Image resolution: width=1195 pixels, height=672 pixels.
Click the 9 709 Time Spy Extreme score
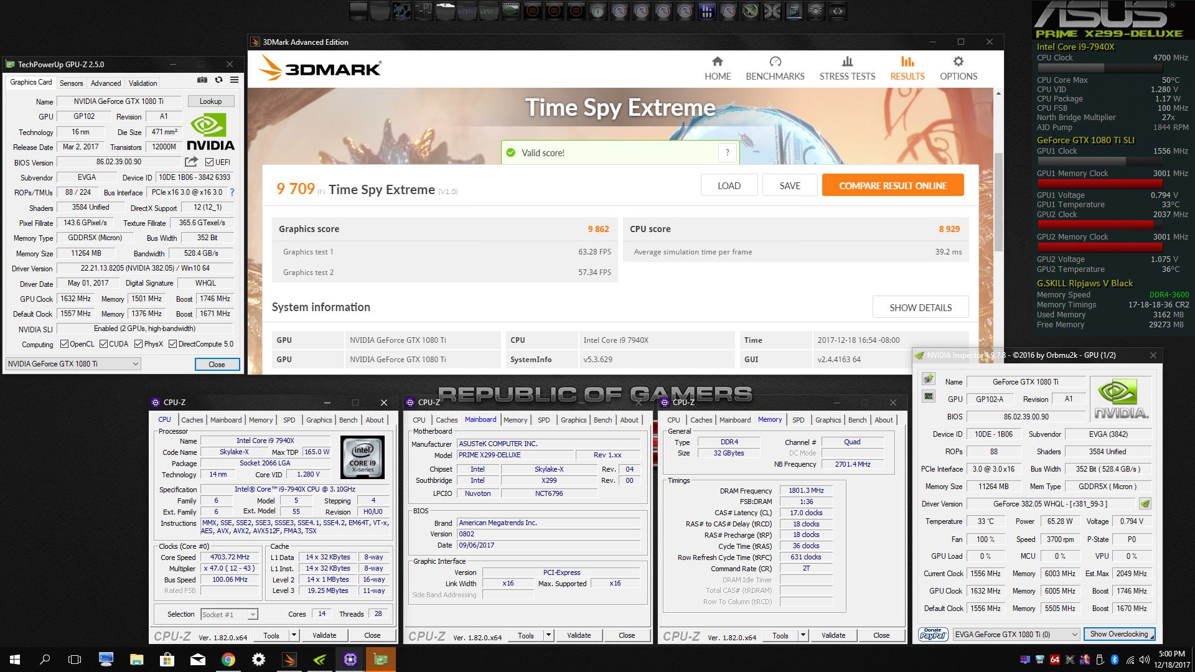coord(296,189)
